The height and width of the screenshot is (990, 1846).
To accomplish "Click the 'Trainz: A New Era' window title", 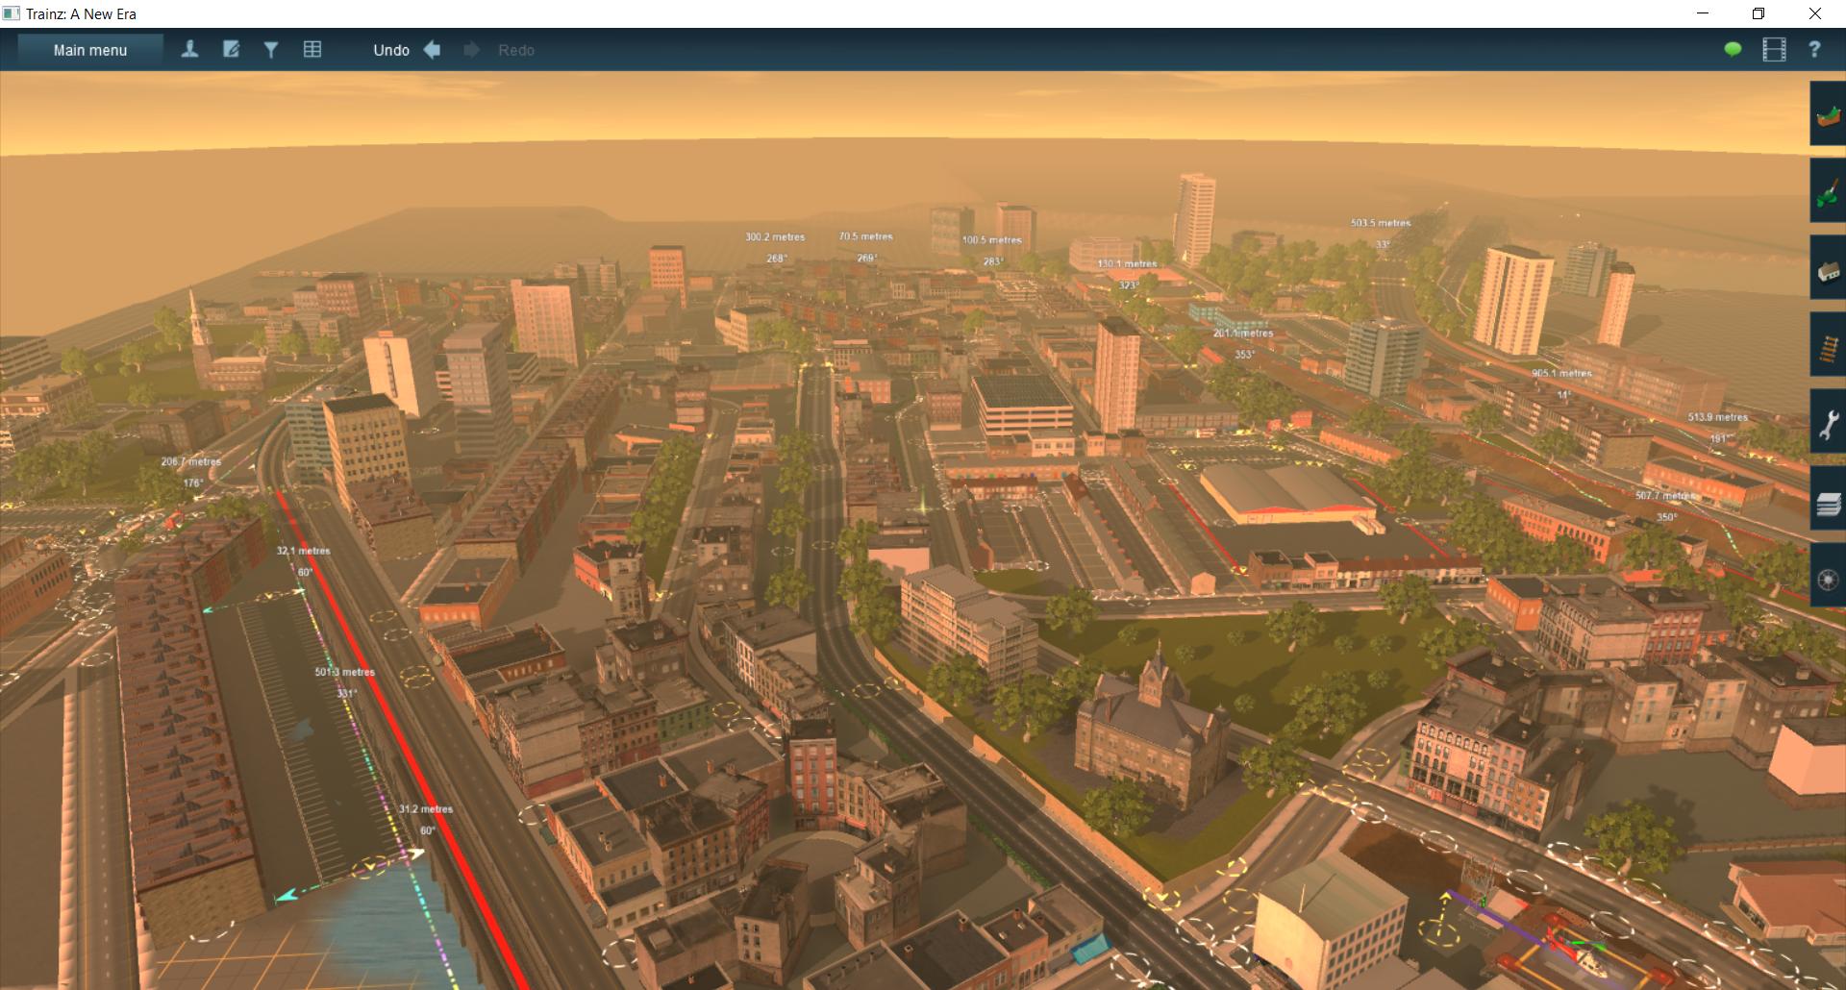I will (83, 13).
